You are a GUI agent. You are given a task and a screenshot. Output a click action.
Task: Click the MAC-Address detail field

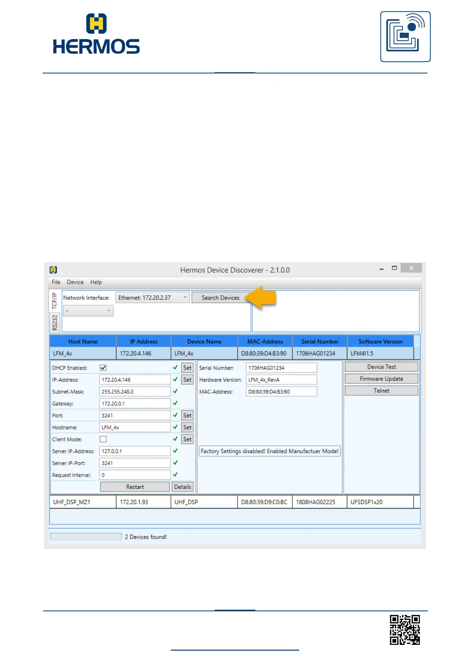(281, 391)
